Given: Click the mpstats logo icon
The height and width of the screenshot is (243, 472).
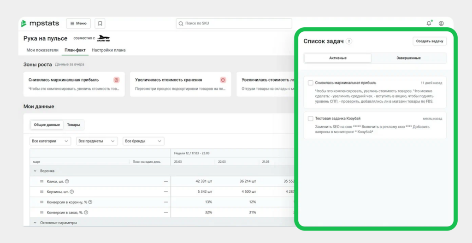Looking at the screenshot, I should (x=24, y=24).
